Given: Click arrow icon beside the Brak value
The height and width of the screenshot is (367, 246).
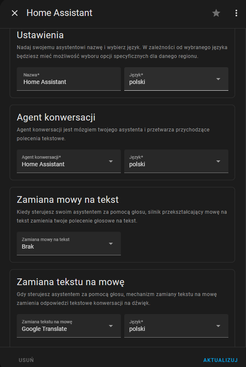Looking at the screenshot, I should [x=111, y=244].
